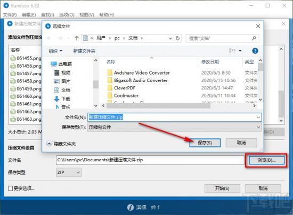
Task: Click the 061456.png file entry
Action: click(x=26, y=66)
